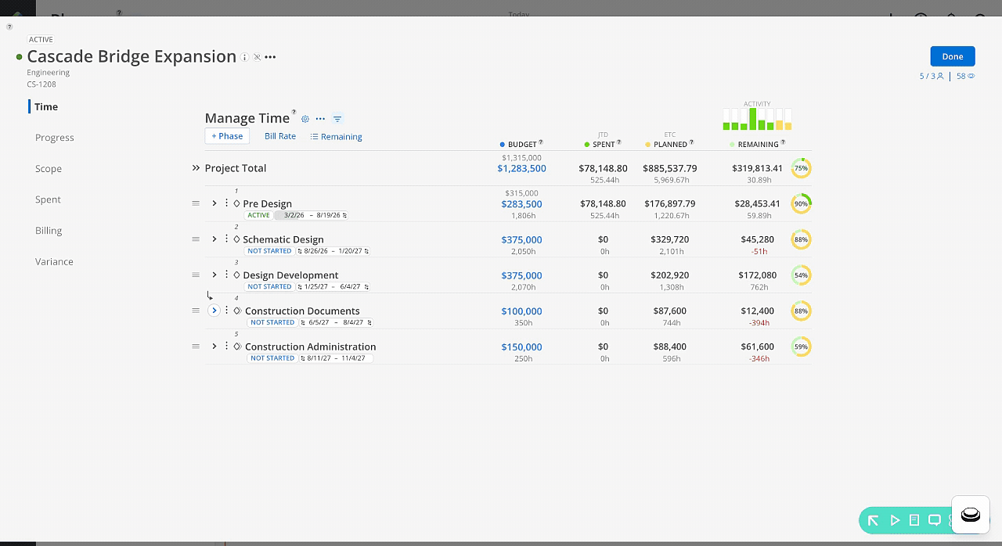Open the three-dot menu for Pre Design phase
This screenshot has width=1002, height=546.
coord(226,203)
